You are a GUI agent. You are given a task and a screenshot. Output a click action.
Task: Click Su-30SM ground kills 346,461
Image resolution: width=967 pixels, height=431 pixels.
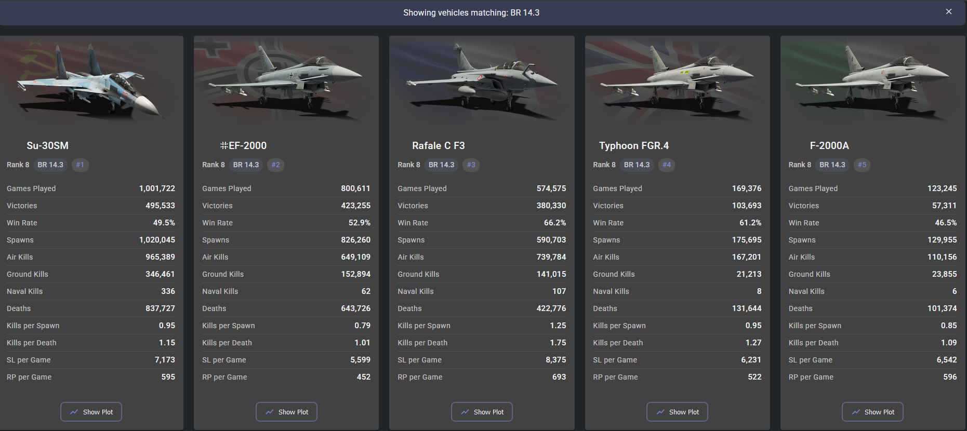(160, 274)
